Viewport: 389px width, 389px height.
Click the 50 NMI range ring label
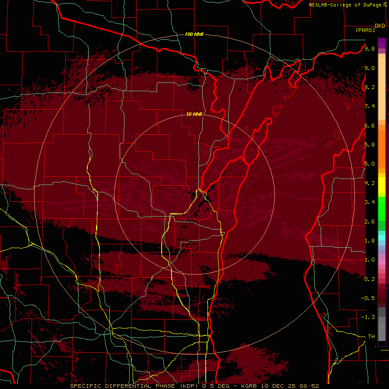[194, 114]
